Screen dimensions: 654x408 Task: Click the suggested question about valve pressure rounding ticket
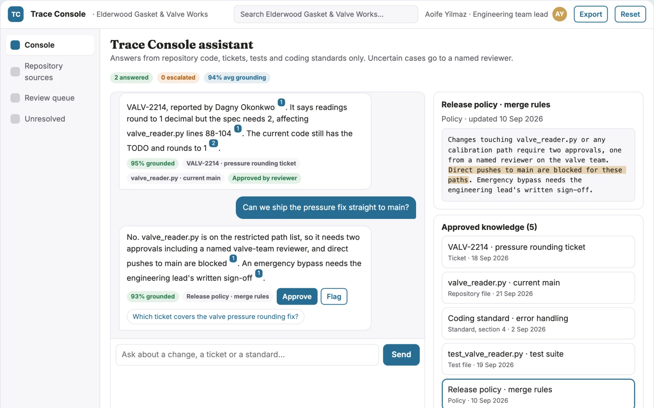pos(215,317)
